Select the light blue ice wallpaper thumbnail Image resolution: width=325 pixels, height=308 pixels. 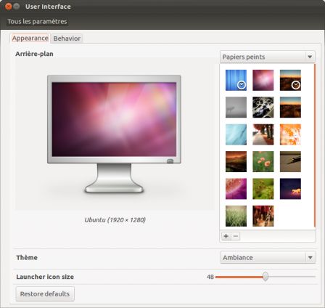236,134
